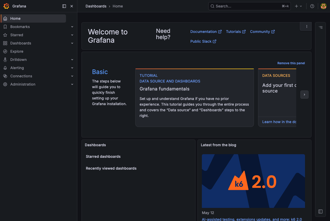
Task: Click the Learn how in the docs link
Action: click(279, 122)
